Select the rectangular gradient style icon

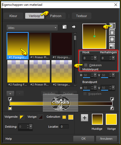tap(112, 33)
